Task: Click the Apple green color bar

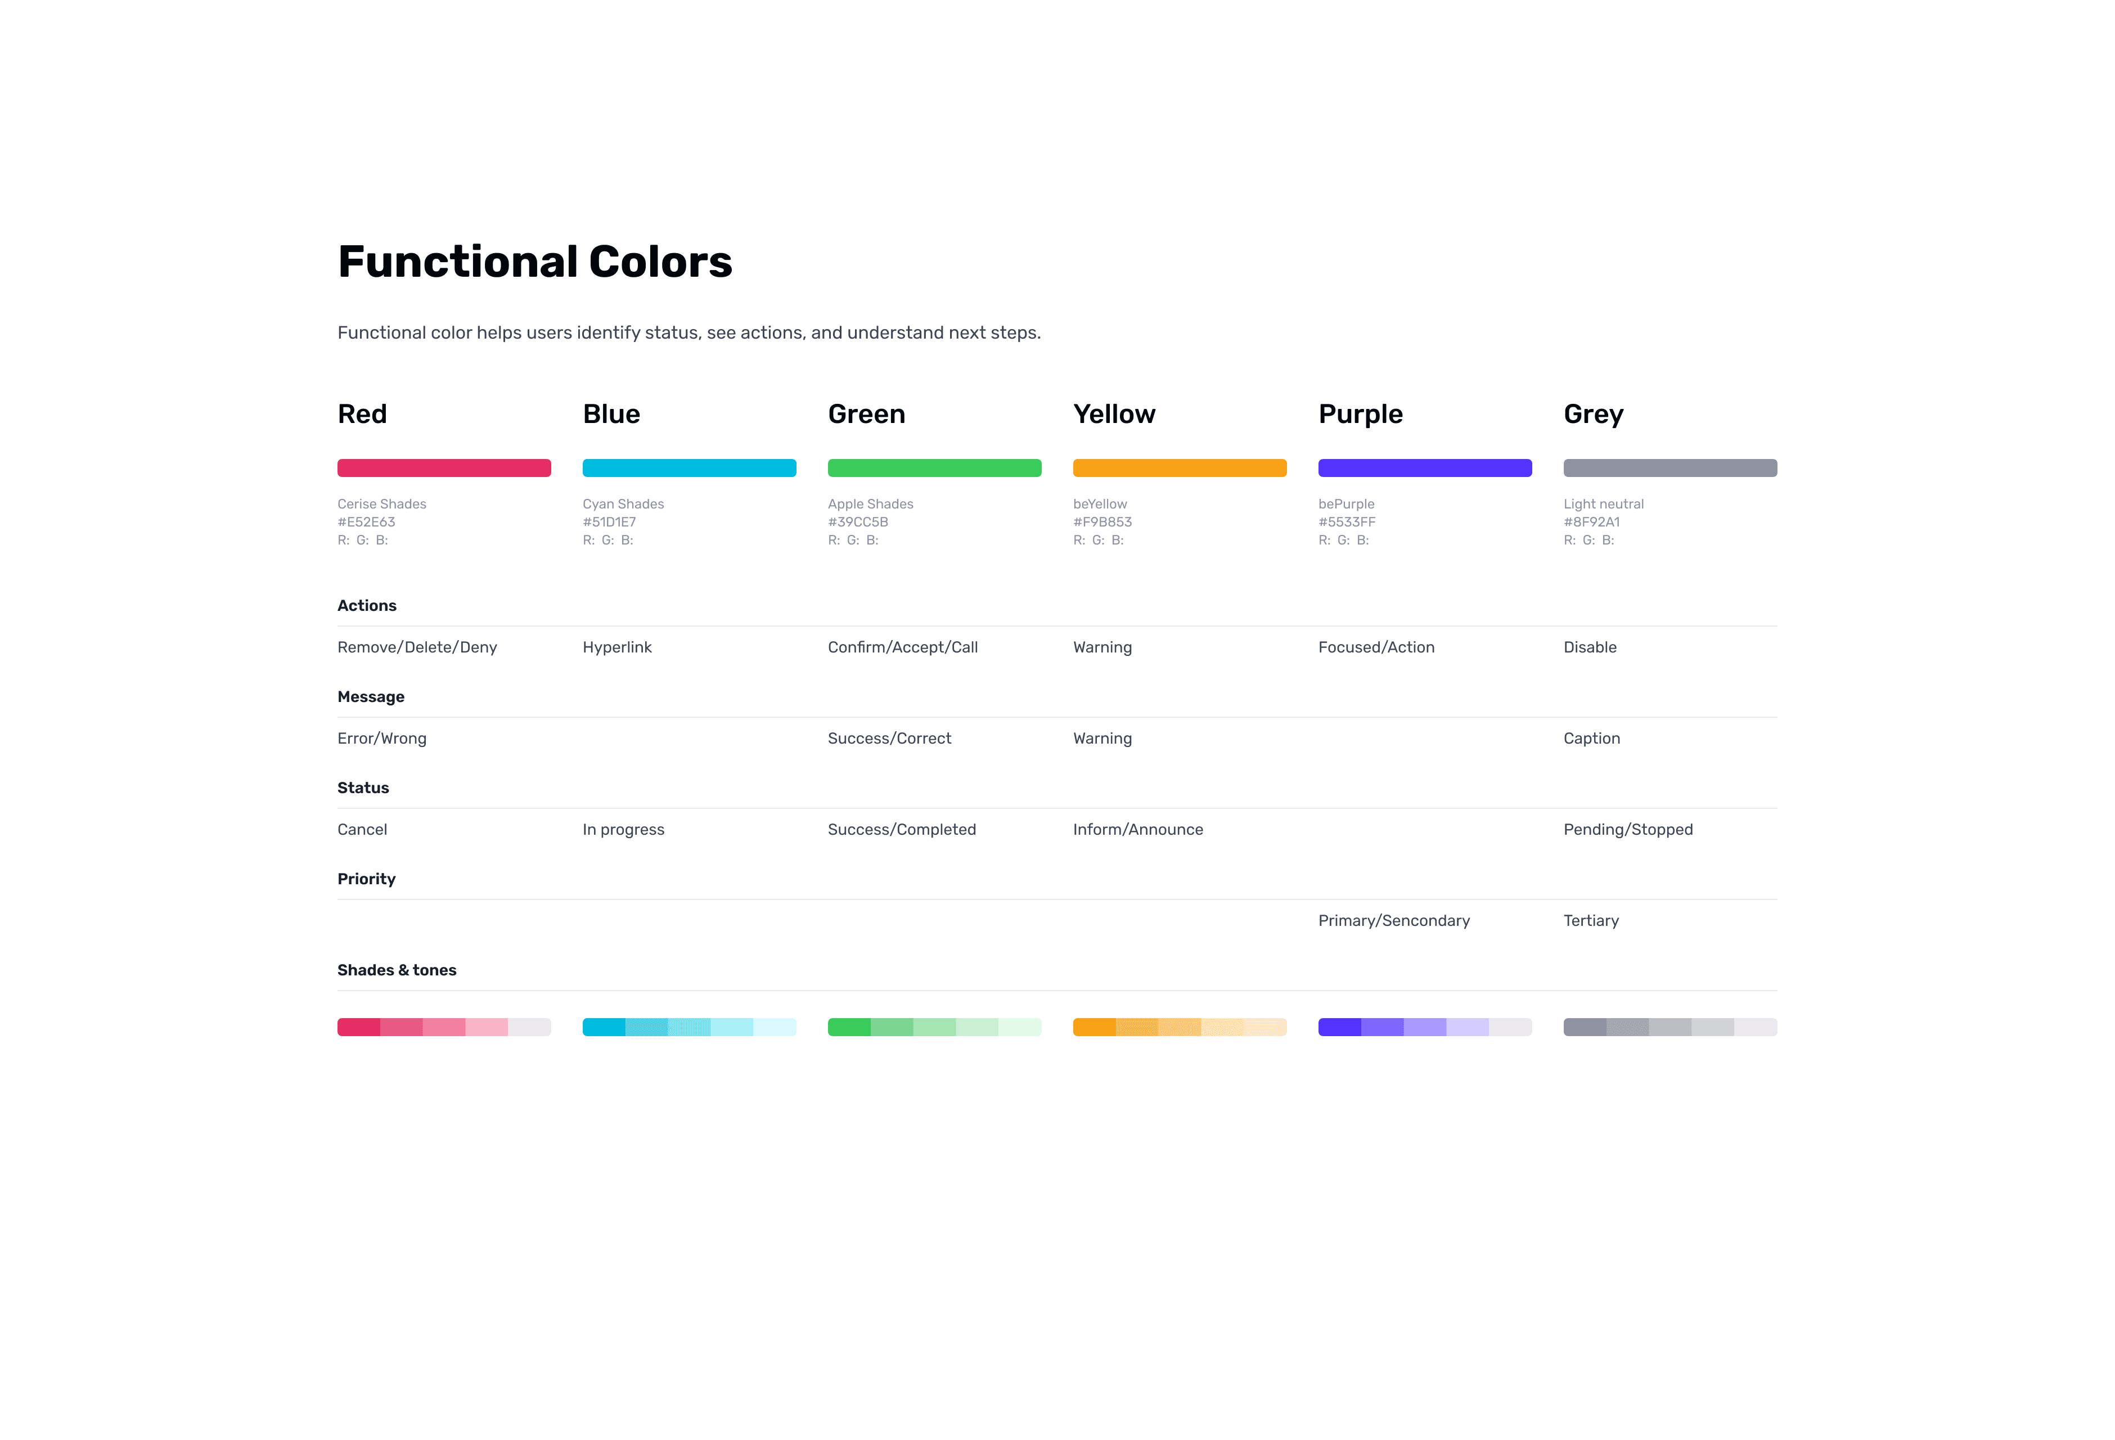Action: 935,468
